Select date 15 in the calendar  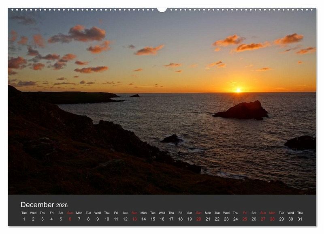(x=153, y=219)
